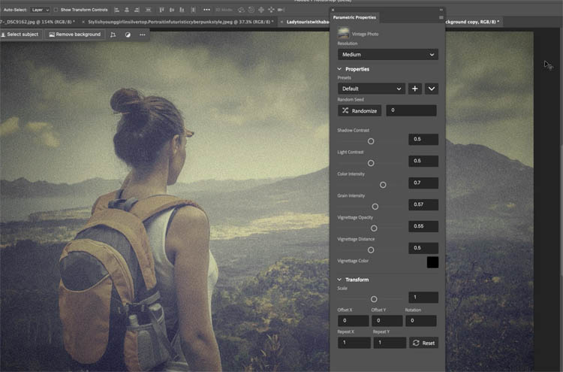563x372 pixels.
Task: Click the Rotation field
Action: click(x=421, y=321)
